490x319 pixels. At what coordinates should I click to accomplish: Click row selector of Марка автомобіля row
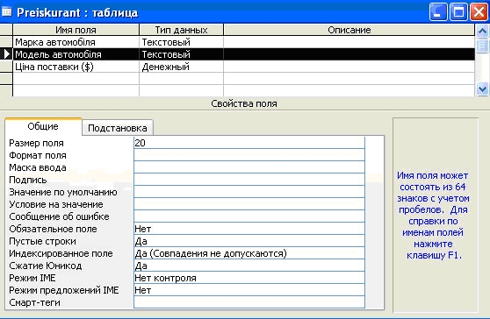click(x=6, y=42)
